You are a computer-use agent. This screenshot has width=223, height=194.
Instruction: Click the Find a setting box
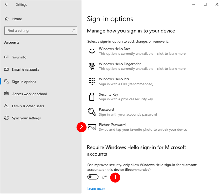tap(41, 31)
